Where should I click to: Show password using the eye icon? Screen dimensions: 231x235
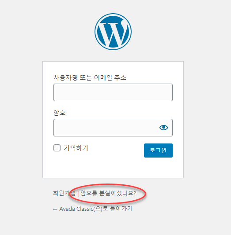pos(163,128)
